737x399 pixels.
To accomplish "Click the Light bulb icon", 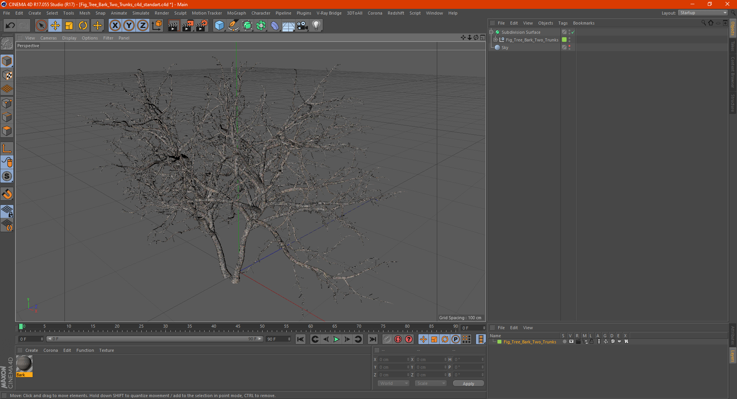I will pos(316,26).
